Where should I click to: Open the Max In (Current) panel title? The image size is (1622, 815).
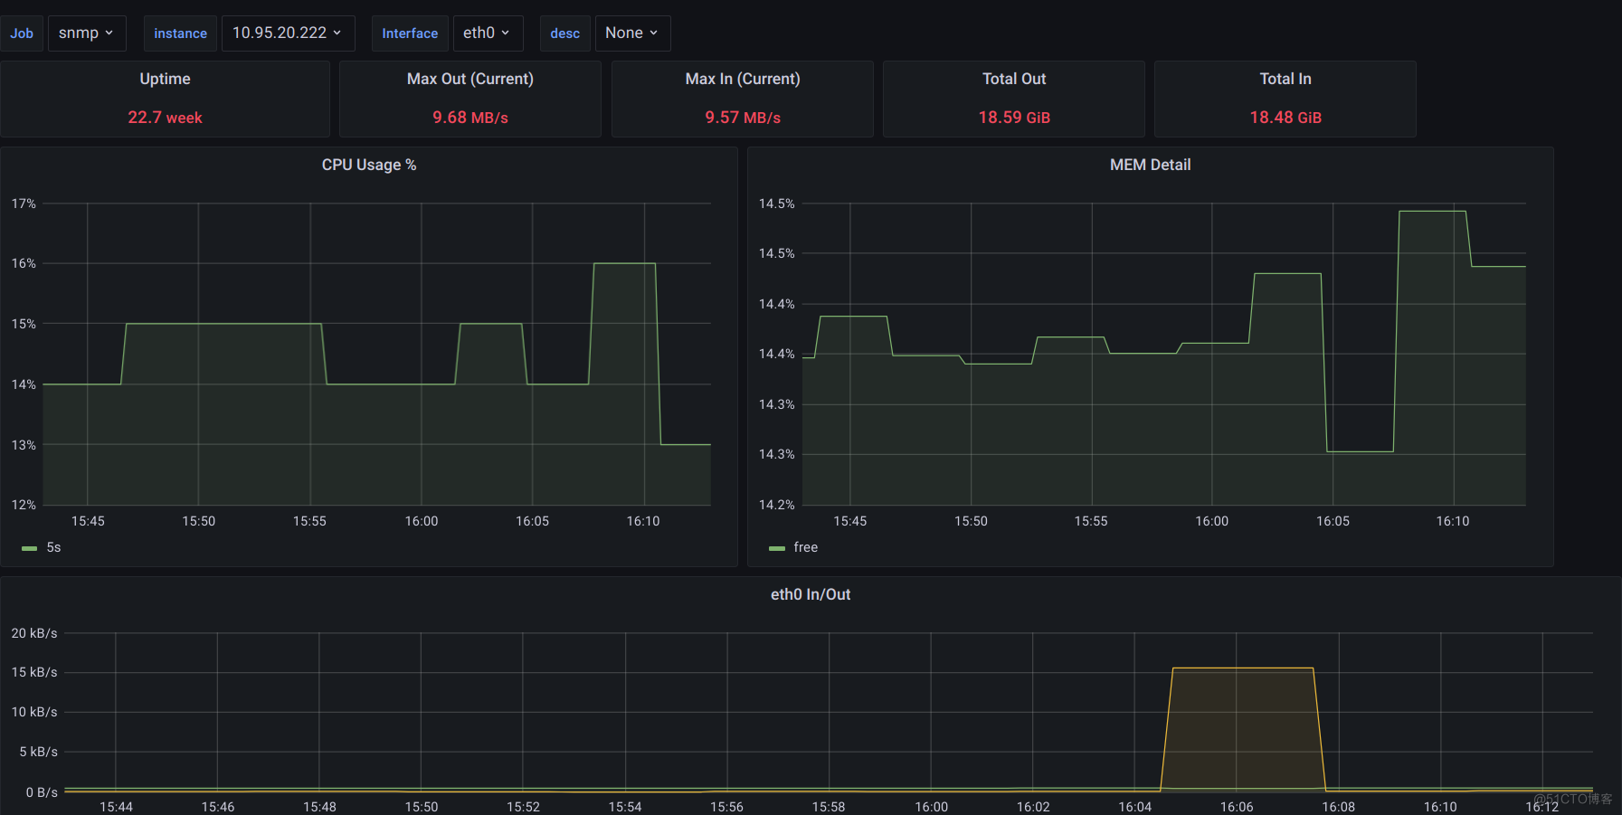pos(743,79)
